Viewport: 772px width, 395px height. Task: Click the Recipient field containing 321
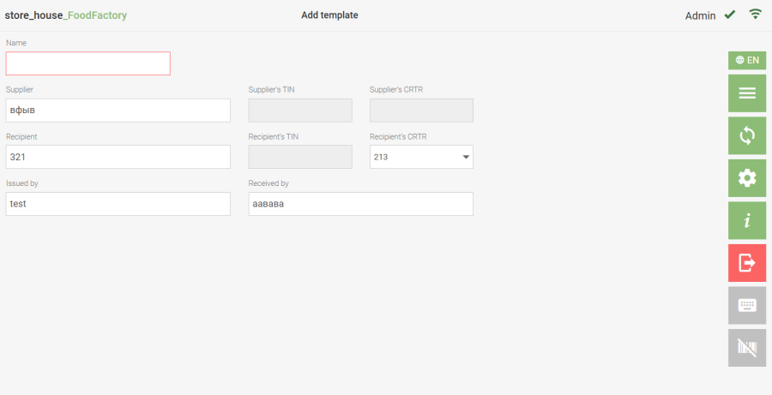coord(118,157)
